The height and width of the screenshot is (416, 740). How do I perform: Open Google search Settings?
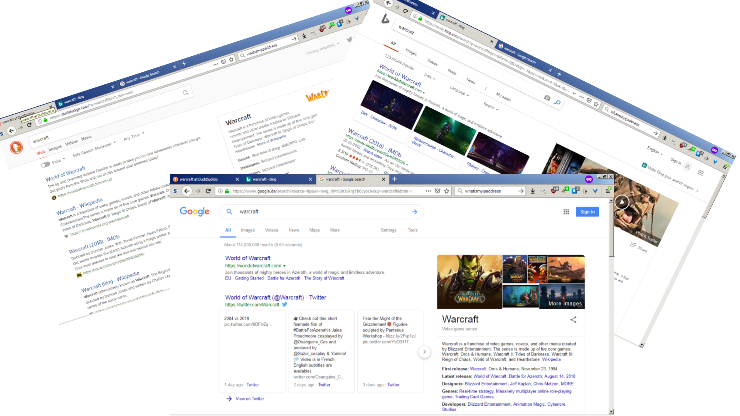(388, 230)
